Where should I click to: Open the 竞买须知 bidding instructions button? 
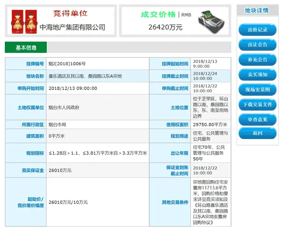tap(257, 75)
